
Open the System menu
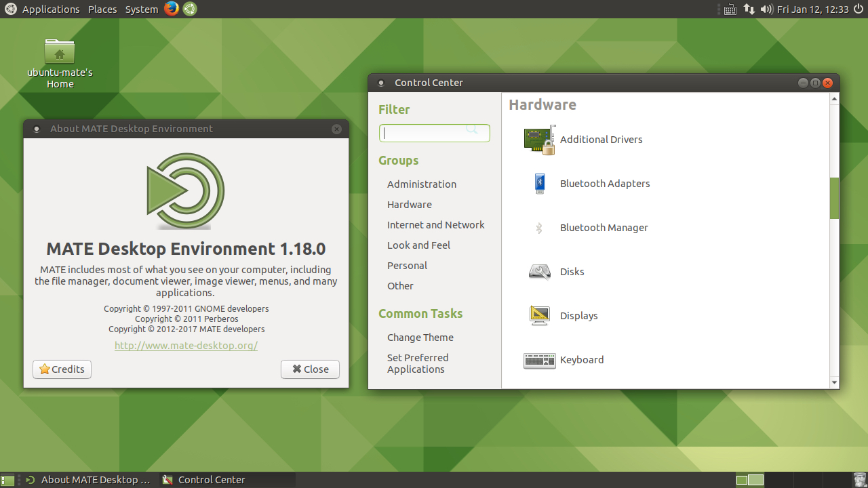(x=141, y=9)
